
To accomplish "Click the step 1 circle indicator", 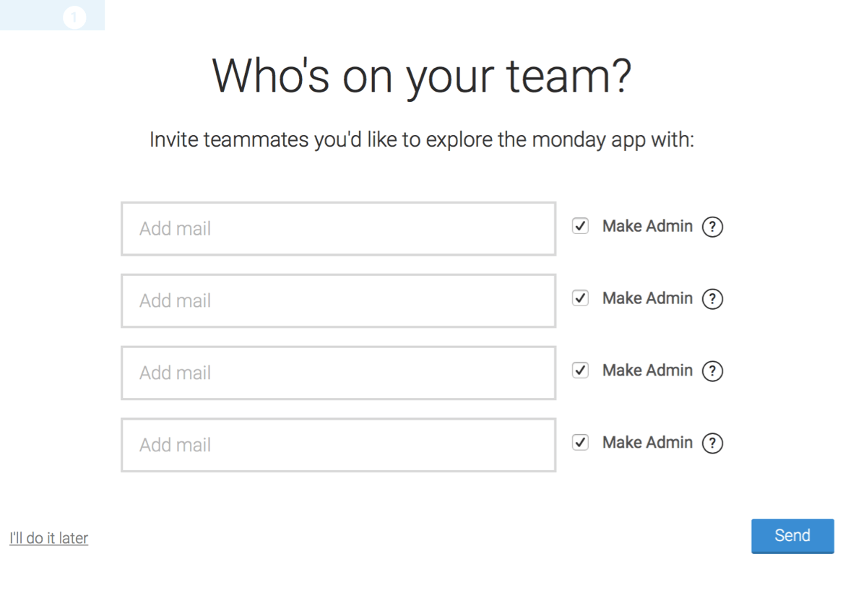I will (x=74, y=17).
